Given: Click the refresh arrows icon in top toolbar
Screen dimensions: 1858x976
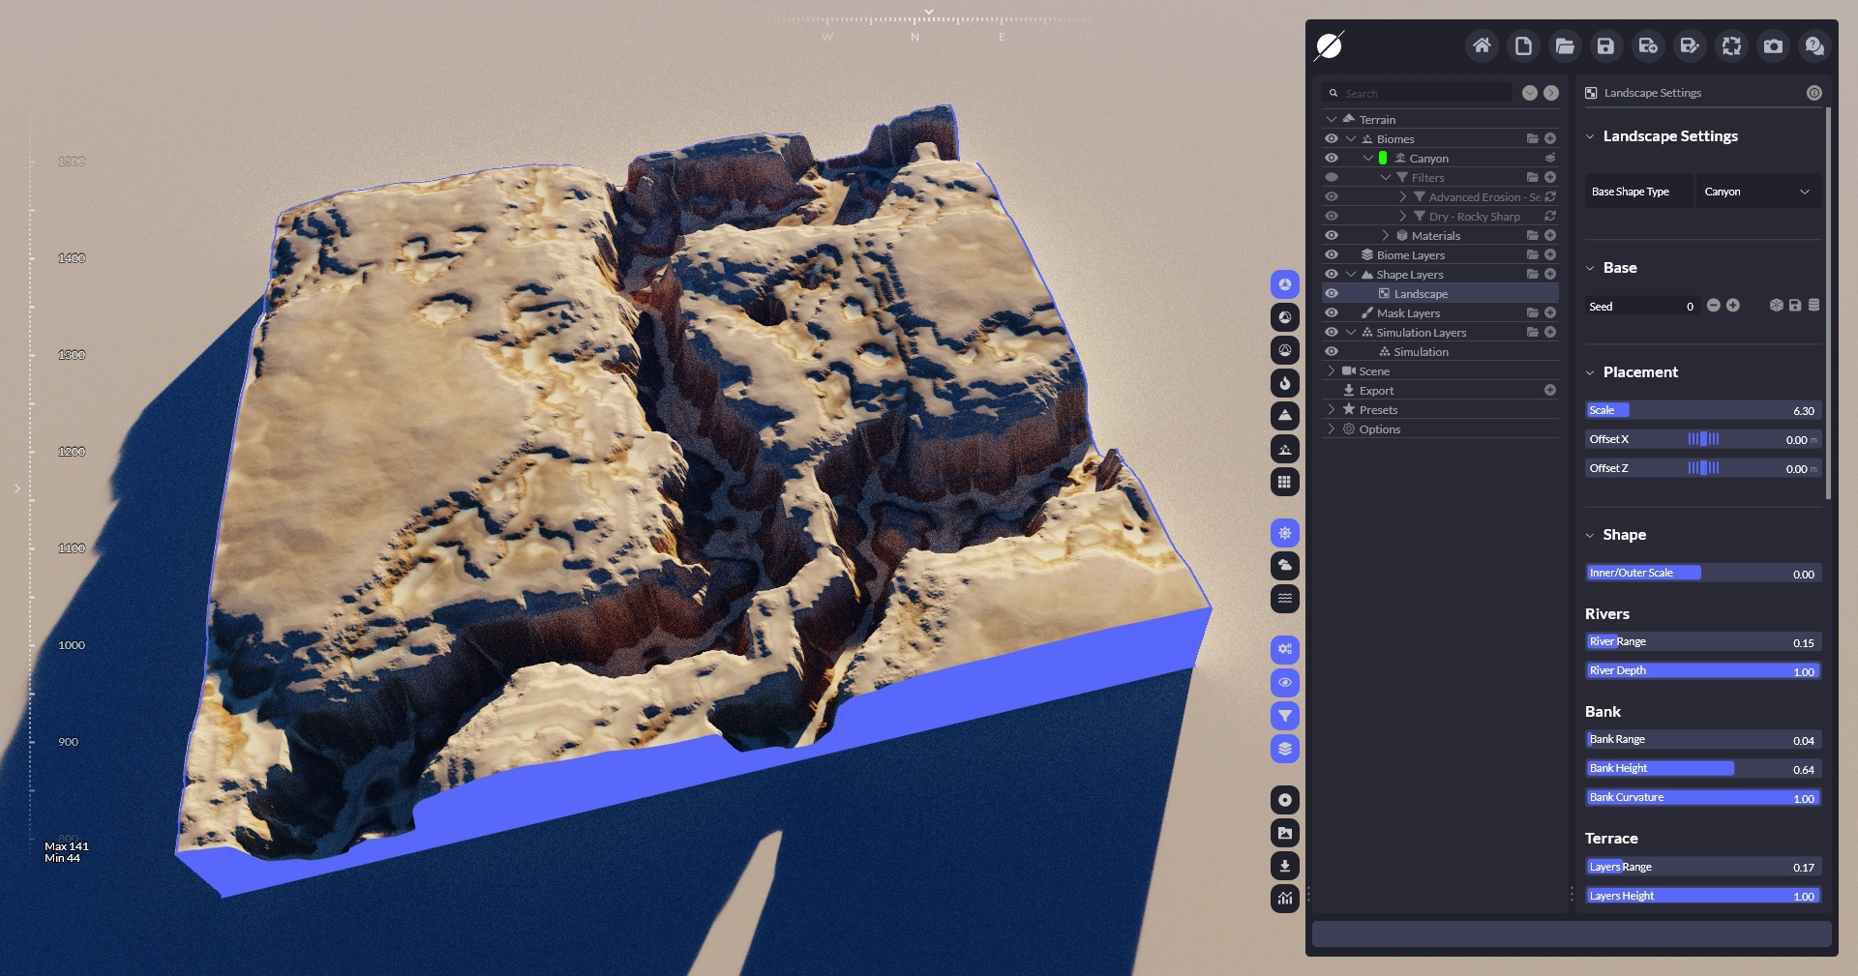Looking at the screenshot, I should coord(1731,46).
